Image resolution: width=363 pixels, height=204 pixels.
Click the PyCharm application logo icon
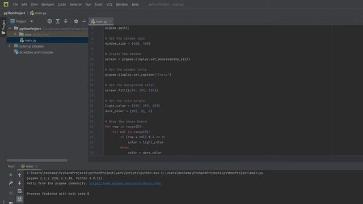(x=6, y=4)
